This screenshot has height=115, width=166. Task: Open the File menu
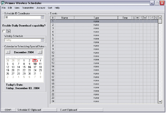pos(4,8)
